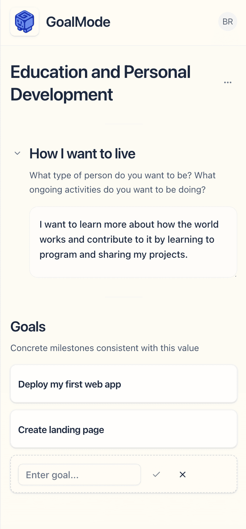
Task: Click the GoalMode app name in the header
Action: click(78, 21)
